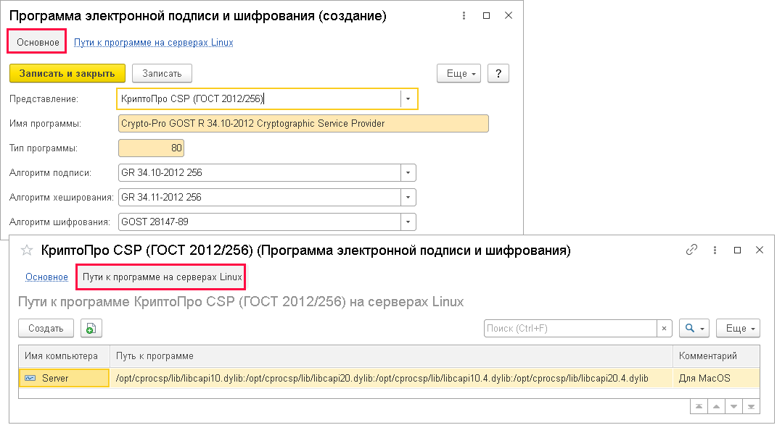The image size is (777, 425).
Task: Click the Алгоритм хеширования field GR 34.11-2012 256
Action: 259,198
